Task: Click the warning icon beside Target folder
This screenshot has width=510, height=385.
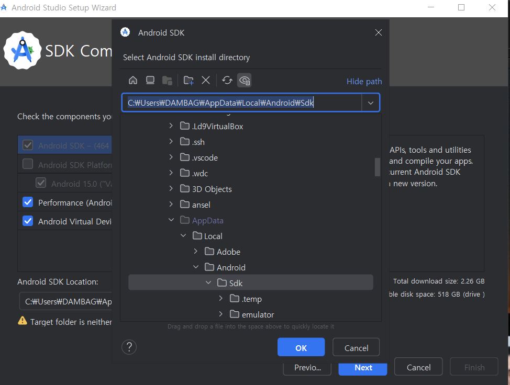Action: point(23,321)
